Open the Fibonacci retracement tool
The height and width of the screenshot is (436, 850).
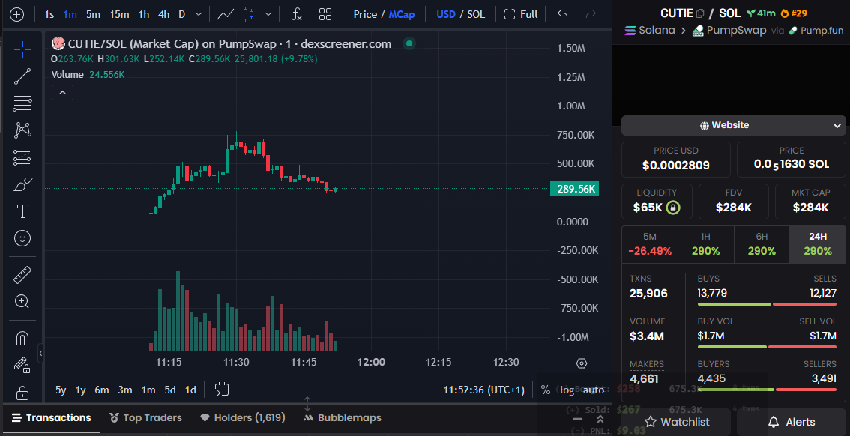22,103
